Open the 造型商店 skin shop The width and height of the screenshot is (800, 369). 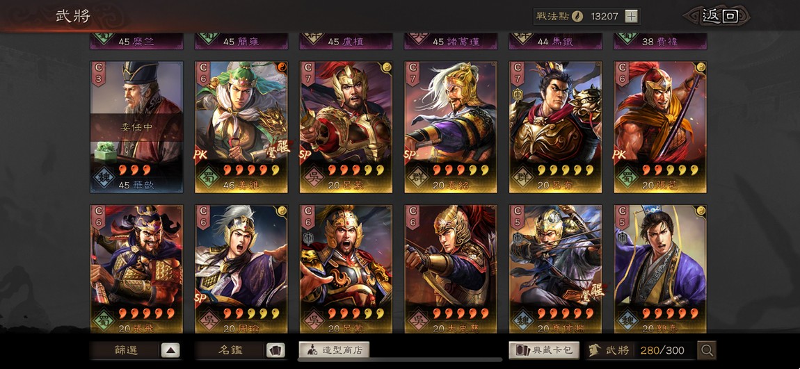(x=334, y=350)
